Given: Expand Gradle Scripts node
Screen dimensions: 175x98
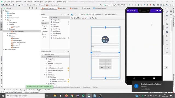Looking at the screenshot, I should click(3, 50).
